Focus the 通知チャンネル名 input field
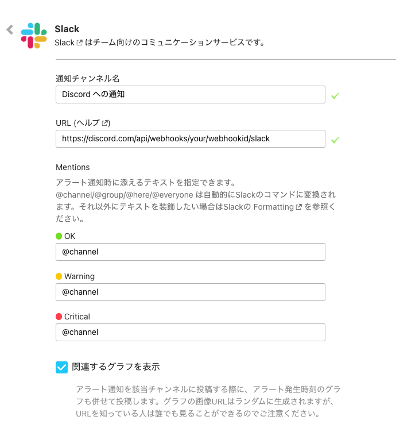This screenshot has height=428, width=396. click(x=191, y=95)
